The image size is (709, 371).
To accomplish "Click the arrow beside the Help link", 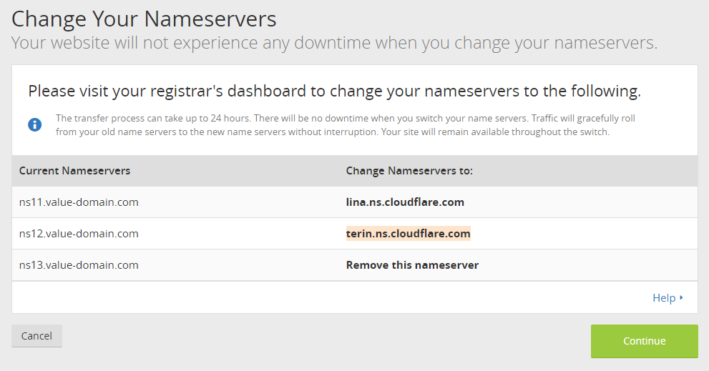I will click(681, 298).
